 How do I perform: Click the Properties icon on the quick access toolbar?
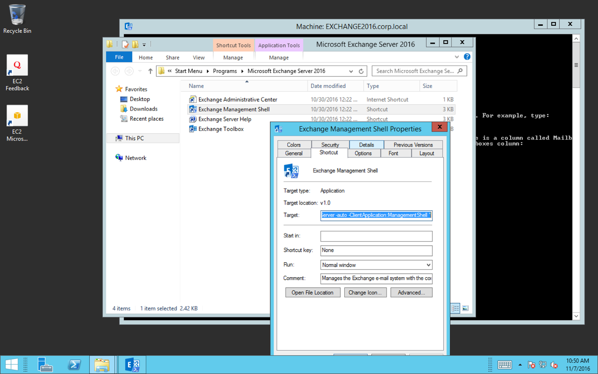point(125,44)
